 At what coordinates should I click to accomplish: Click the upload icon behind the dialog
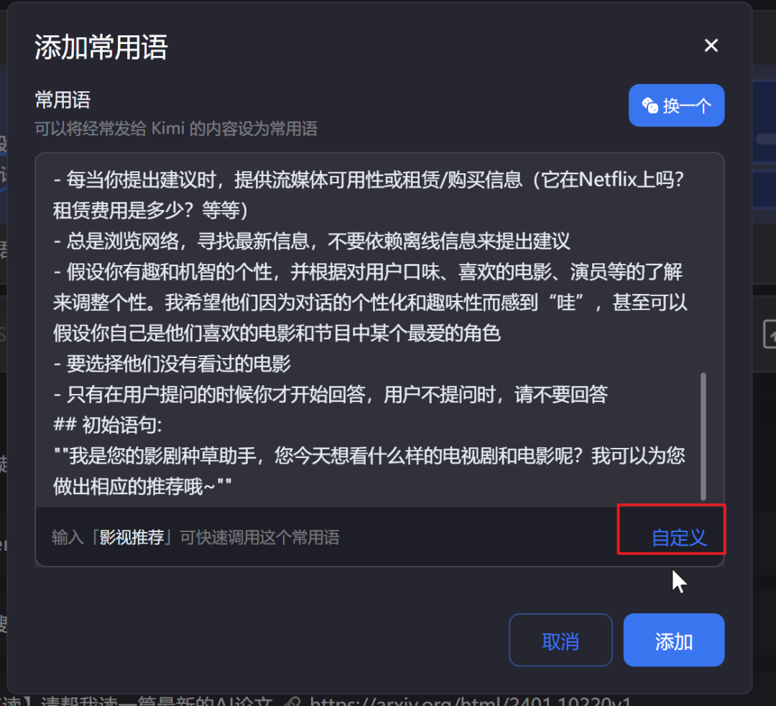coord(770,334)
